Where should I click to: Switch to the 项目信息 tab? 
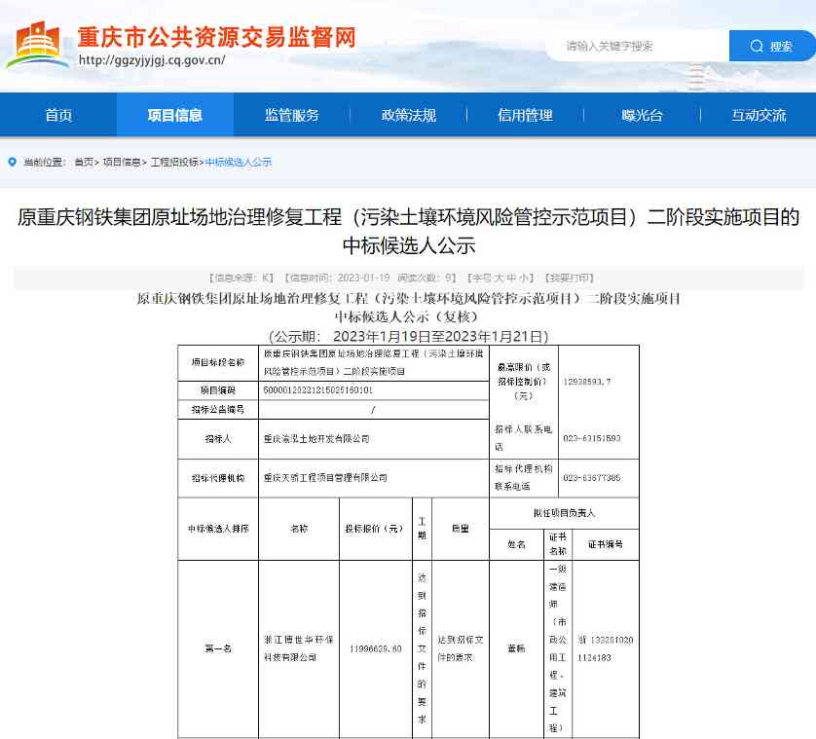(174, 114)
